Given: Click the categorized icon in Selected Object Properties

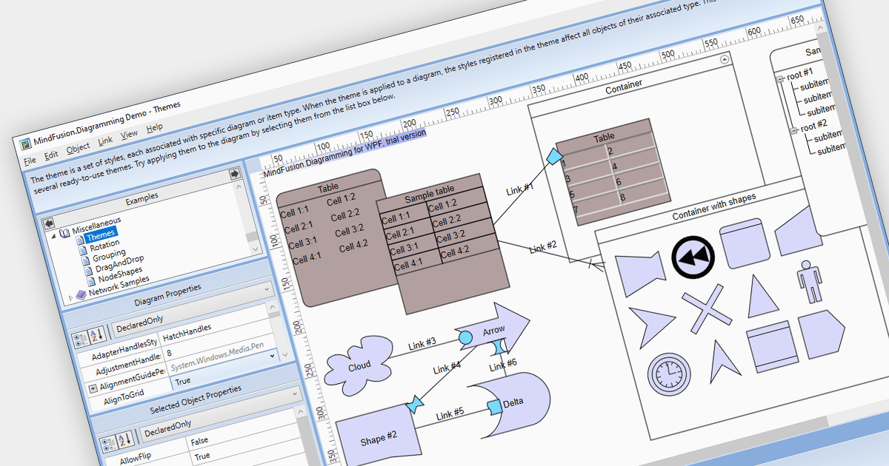Looking at the screenshot, I should pos(110,442).
